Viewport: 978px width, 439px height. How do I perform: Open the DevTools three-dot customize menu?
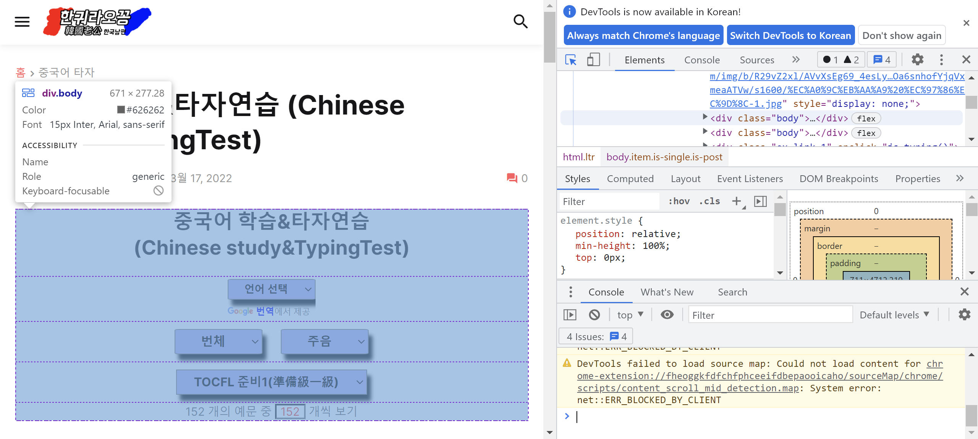pos(941,60)
